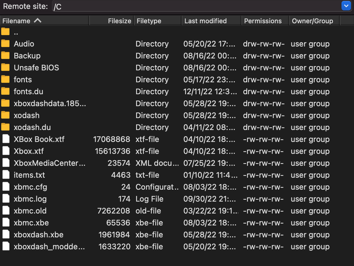
Task: Click the 'XML docu...' filetype cell
Action: click(x=157, y=163)
